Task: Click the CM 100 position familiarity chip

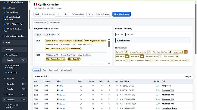Action: click(120, 35)
